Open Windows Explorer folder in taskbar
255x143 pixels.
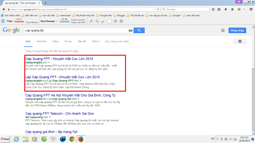[x=25, y=139]
